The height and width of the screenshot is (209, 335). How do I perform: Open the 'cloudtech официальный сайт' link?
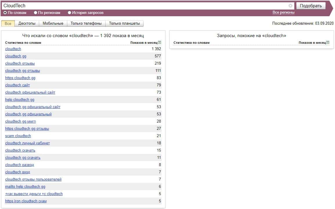click(x=30, y=92)
